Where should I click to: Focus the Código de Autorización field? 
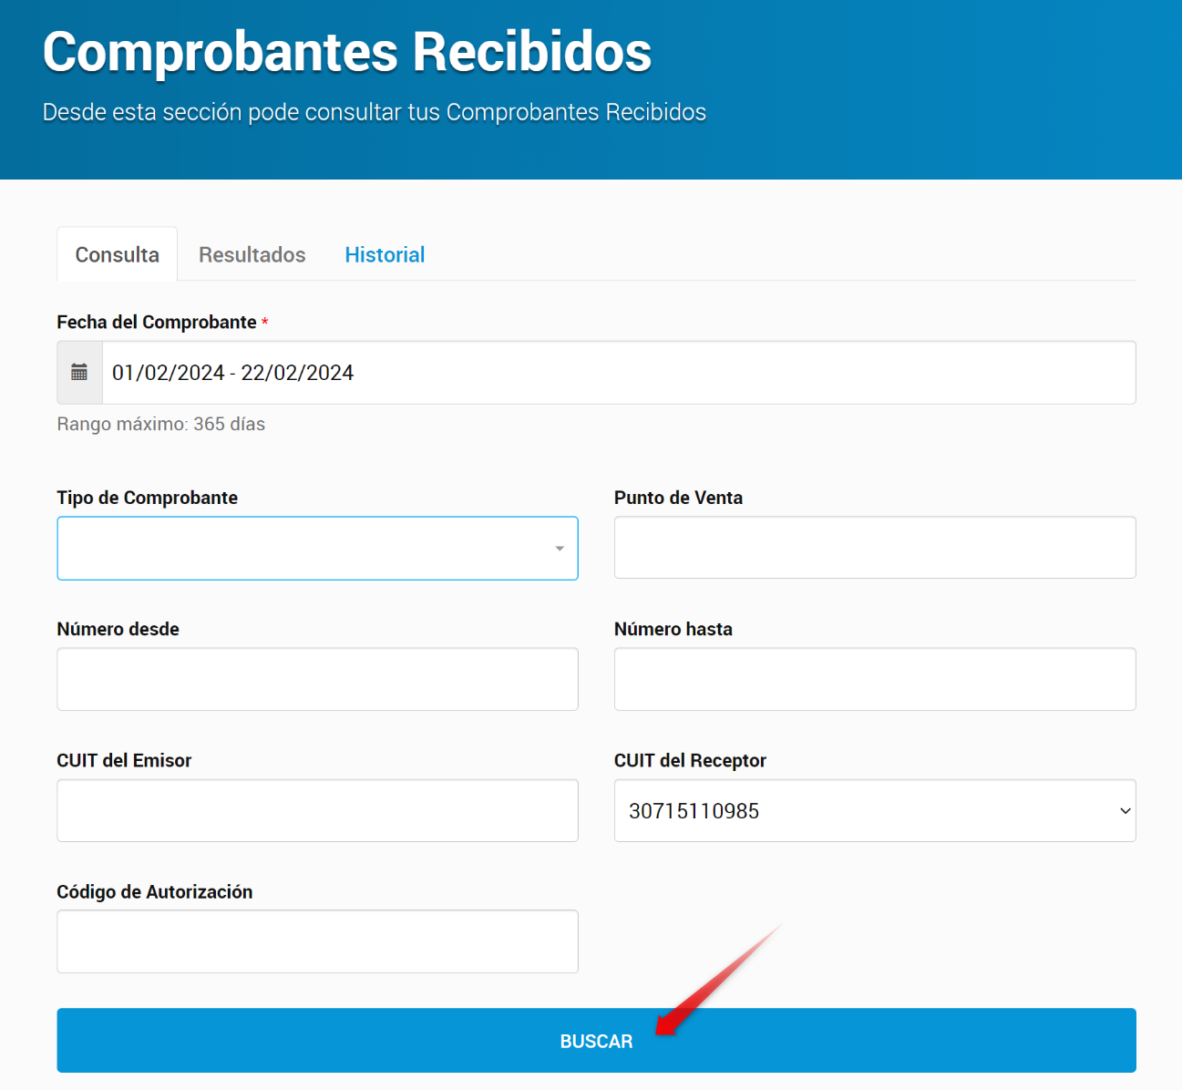(317, 941)
